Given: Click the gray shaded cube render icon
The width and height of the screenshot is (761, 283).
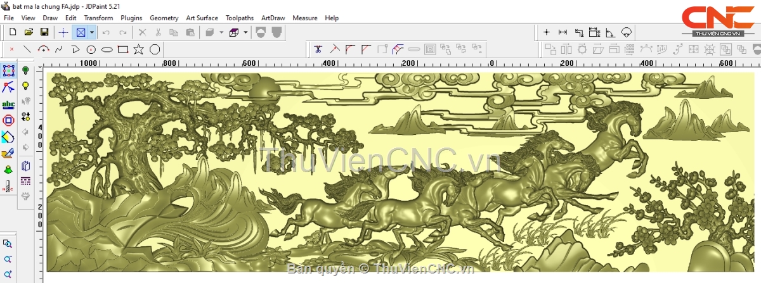Looking at the screenshot, I should click(210, 32).
